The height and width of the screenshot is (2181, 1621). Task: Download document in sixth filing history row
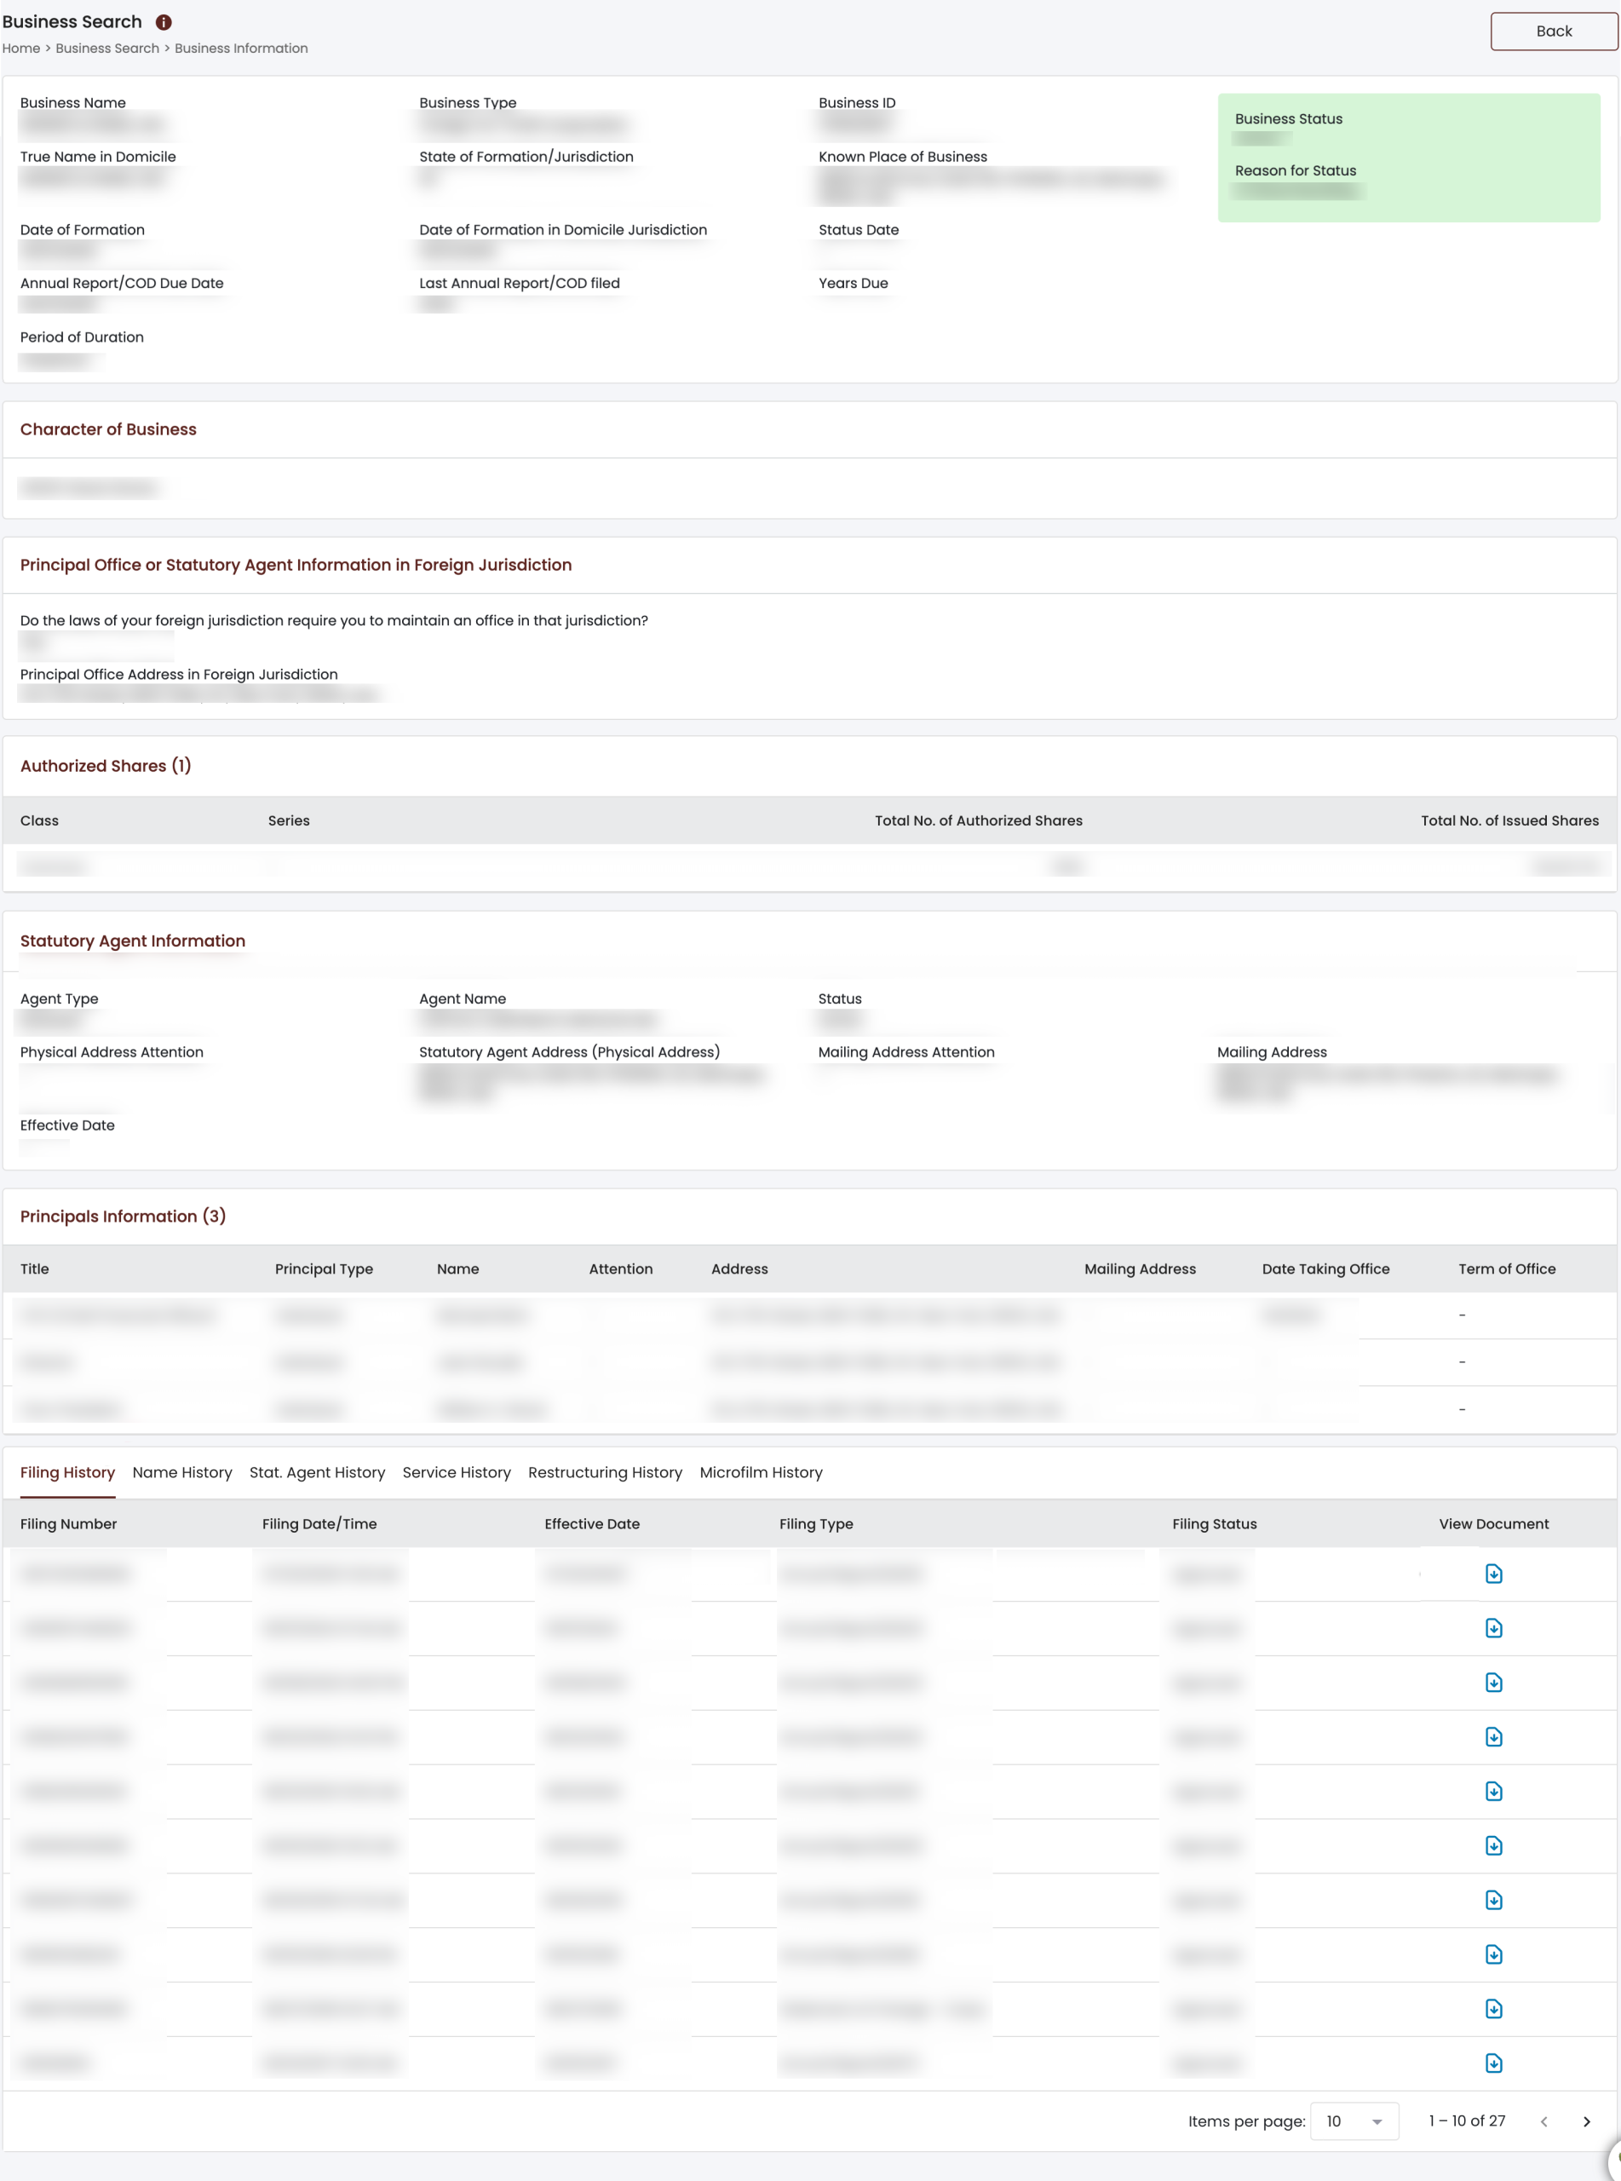click(x=1493, y=1845)
